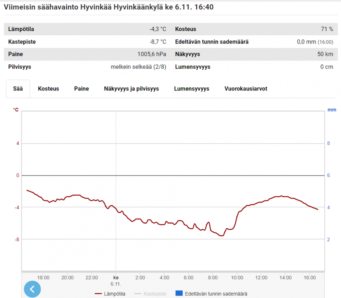
Task: Click the Pilvisyys row value melkein selkeää
Action: pyautogui.click(x=138, y=67)
